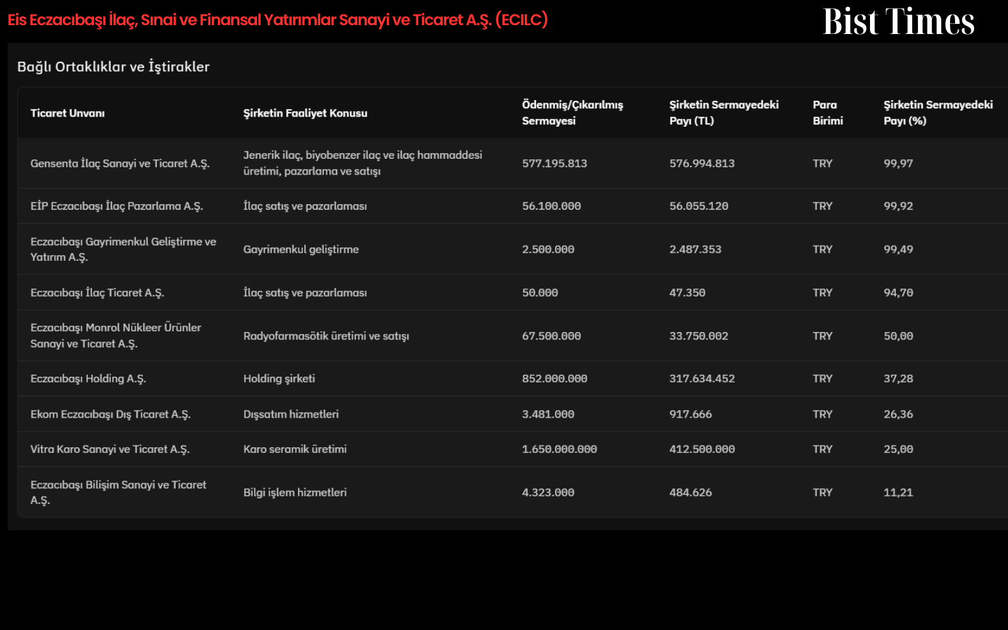The height and width of the screenshot is (630, 1008).
Task: Click percentage value 25,00
Action: 898,449
